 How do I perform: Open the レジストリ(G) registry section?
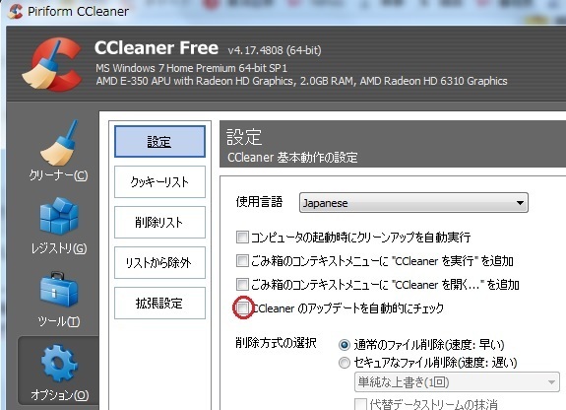58,226
